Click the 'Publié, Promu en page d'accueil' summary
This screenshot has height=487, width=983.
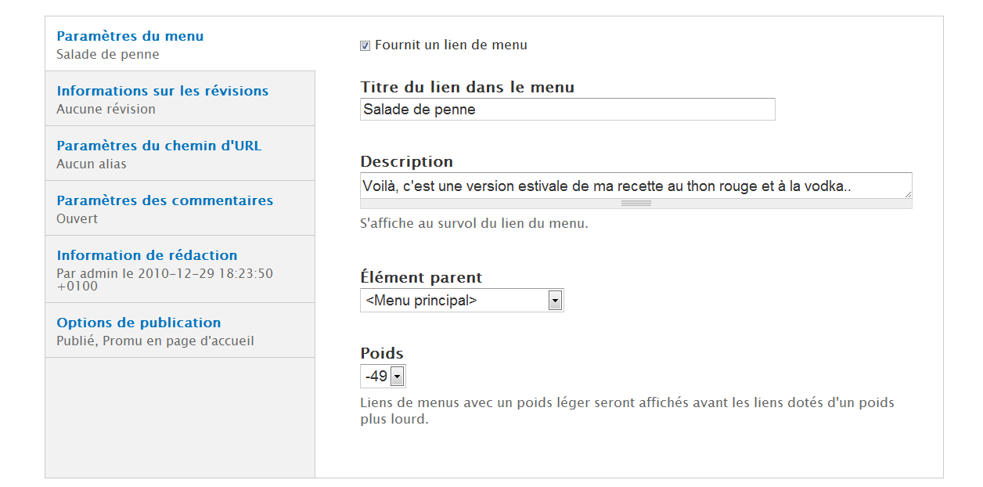coord(155,341)
